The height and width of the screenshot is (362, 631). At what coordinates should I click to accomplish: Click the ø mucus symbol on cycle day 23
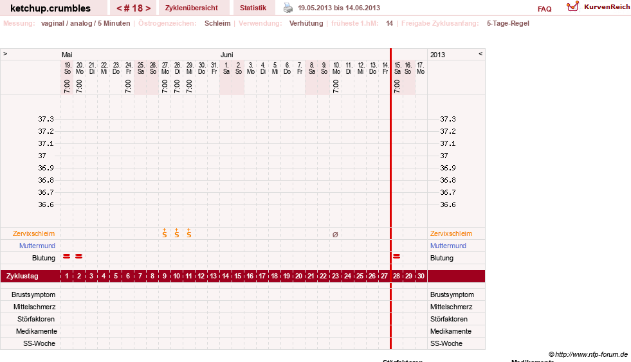pyautogui.click(x=335, y=235)
